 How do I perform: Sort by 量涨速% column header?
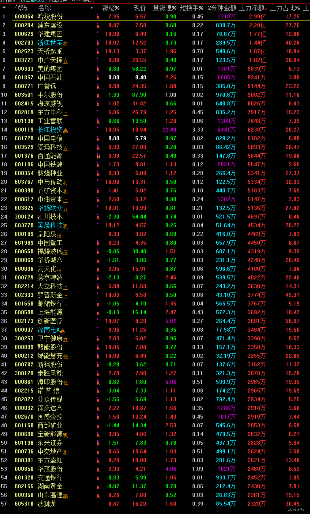[x=165, y=8]
